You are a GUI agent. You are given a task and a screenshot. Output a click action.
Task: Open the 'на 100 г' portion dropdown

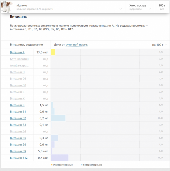pyautogui.click(x=159, y=45)
